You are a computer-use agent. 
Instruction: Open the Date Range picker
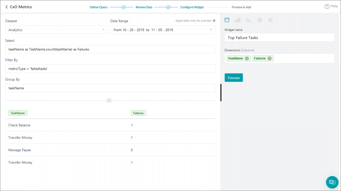tap(163, 30)
